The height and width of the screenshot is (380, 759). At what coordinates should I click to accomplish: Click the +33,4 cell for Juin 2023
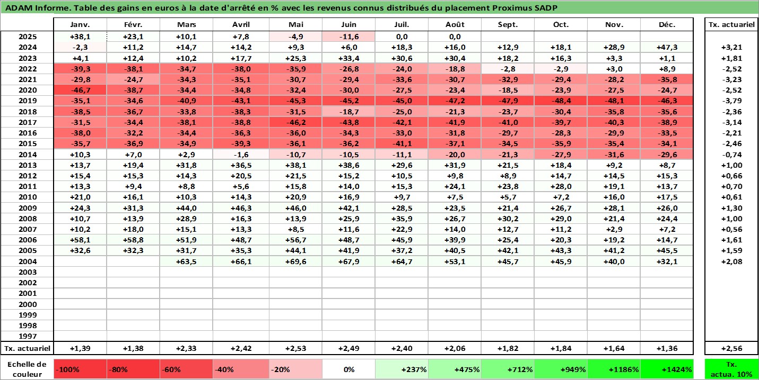(348, 58)
